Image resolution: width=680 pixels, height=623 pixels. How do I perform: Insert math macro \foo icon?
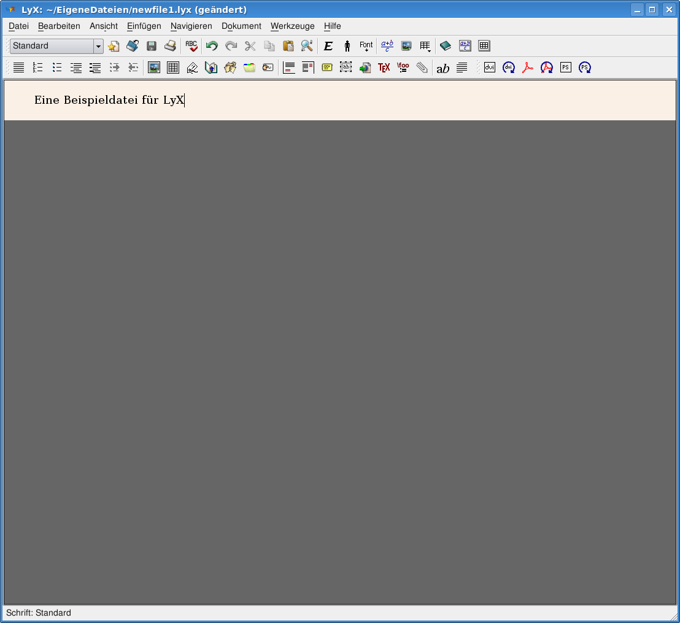403,68
